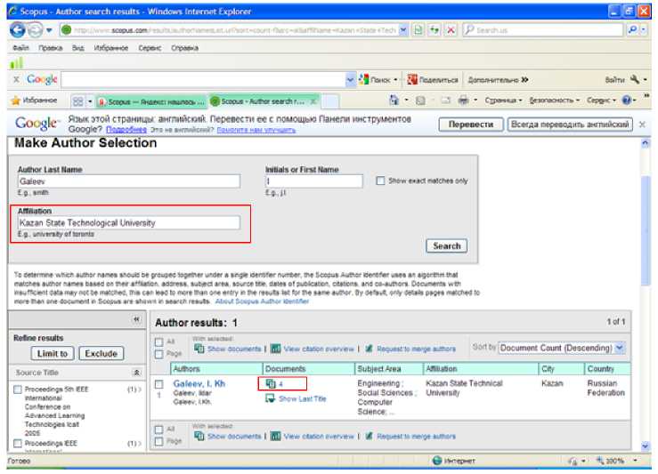Expand Дополнительно chevron on Google toolbar
Viewport: 658px width, 474px height.
pyautogui.click(x=524, y=79)
